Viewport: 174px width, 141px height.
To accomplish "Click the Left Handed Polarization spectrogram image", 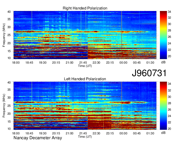I will [x=85, y=106].
